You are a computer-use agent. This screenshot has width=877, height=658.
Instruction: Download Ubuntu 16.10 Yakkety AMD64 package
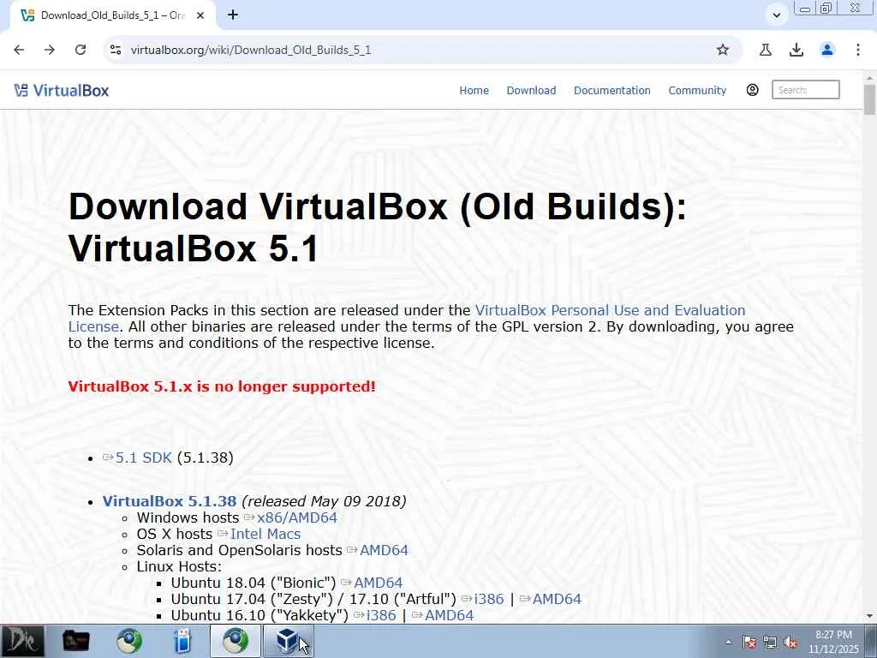pyautogui.click(x=449, y=615)
